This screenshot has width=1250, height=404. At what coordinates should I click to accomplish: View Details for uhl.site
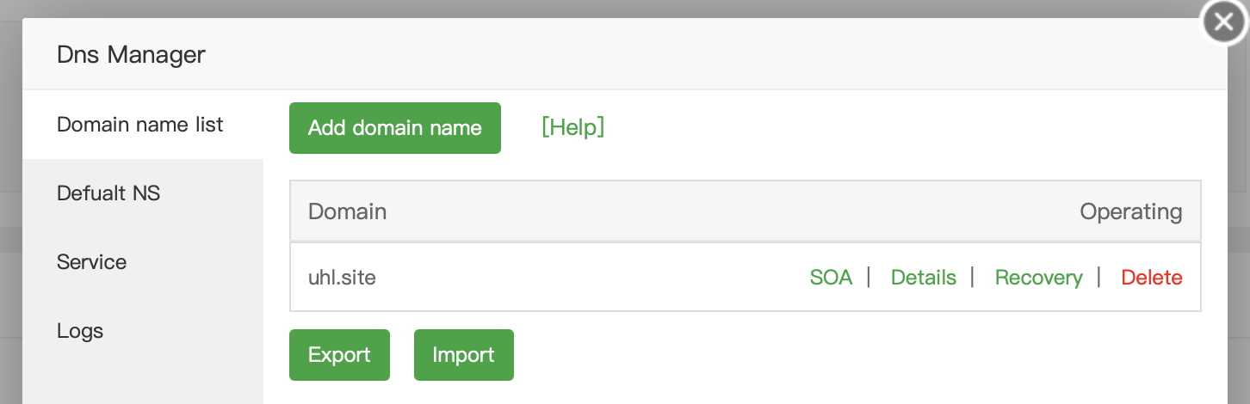pos(923,278)
